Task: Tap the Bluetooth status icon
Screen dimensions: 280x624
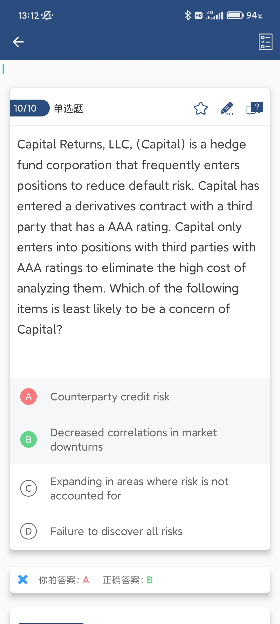Action: click(188, 16)
